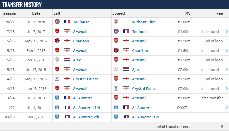This screenshot has width=229, height=131.
Task: Click the Without Club crossed-out badge icon
Action: pyautogui.click(x=116, y=22)
